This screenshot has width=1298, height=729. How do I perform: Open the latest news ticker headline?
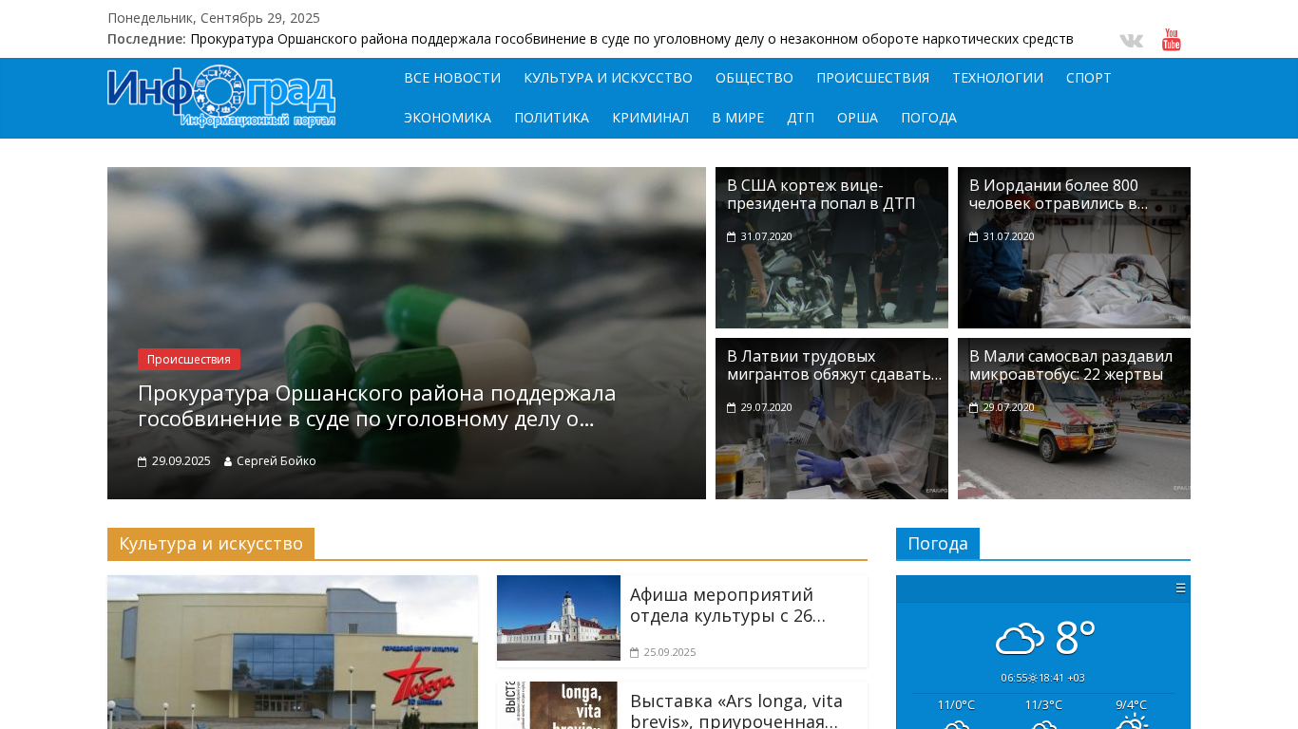(x=631, y=39)
